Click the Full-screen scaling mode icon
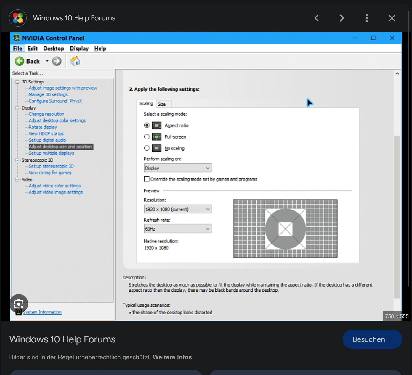This screenshot has width=412, height=375. pyautogui.click(x=157, y=137)
